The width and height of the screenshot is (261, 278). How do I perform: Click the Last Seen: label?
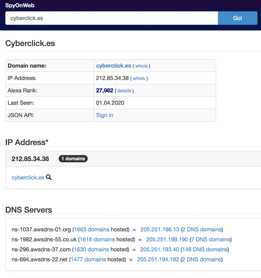(21, 103)
